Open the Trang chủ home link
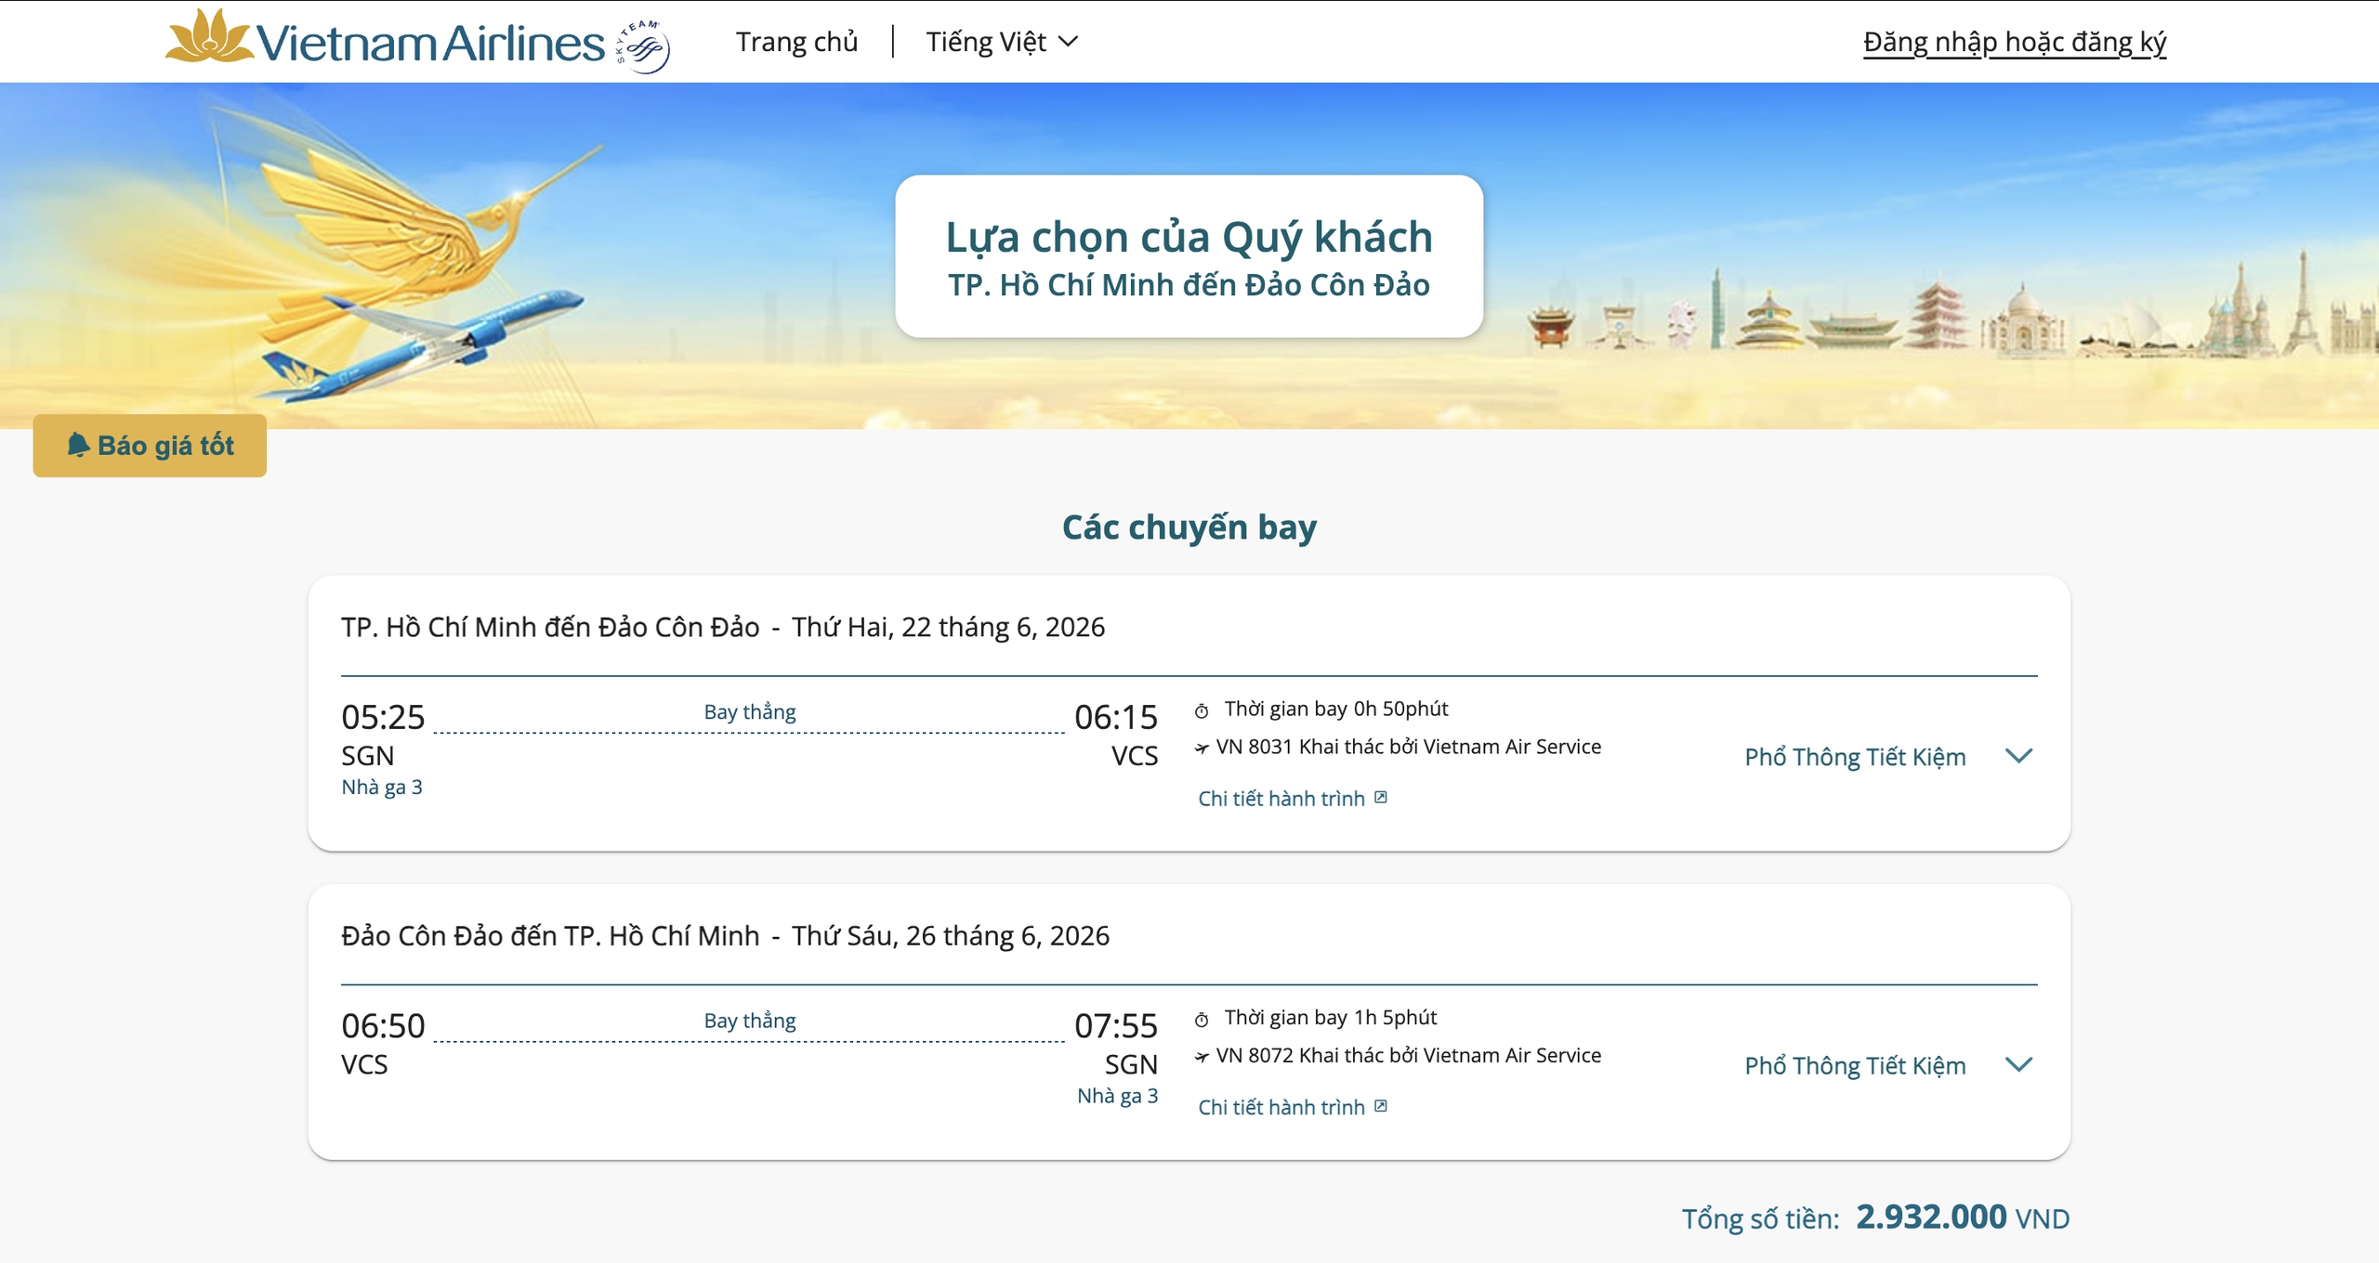 pyautogui.click(x=796, y=42)
